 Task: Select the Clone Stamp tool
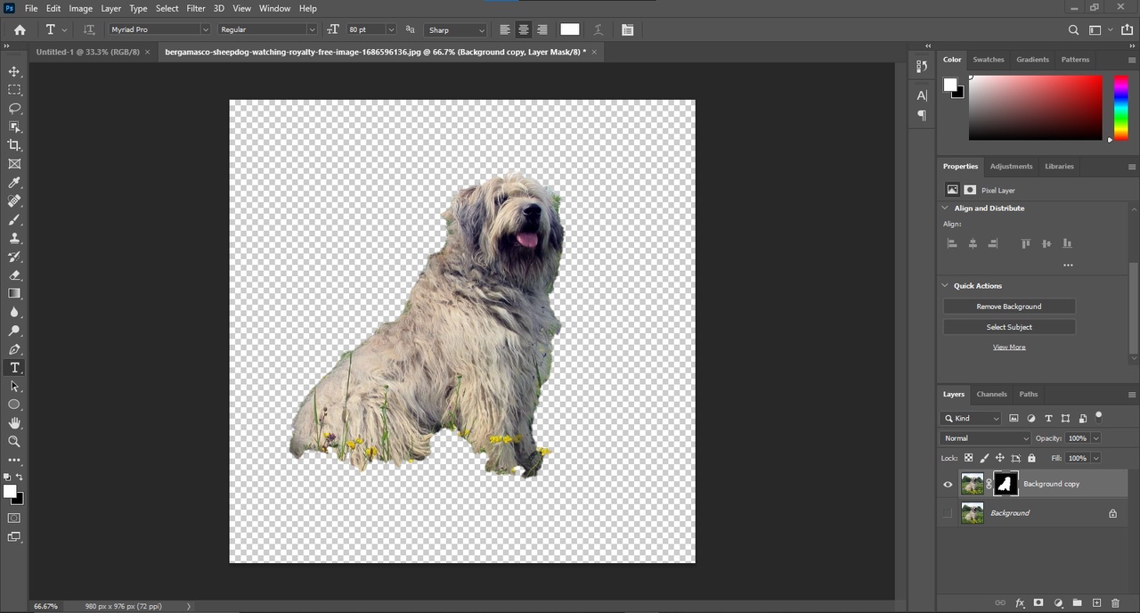(14, 238)
